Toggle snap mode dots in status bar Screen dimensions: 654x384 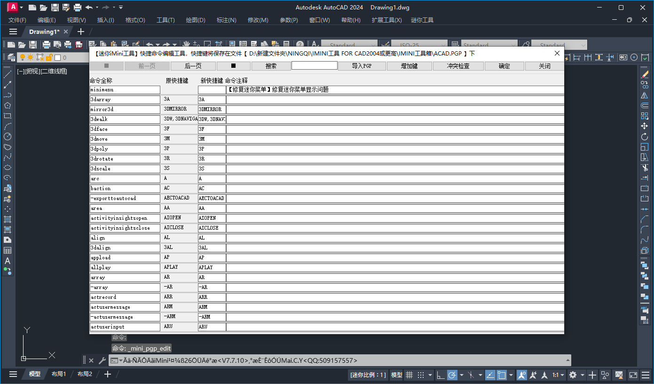tap(420, 375)
